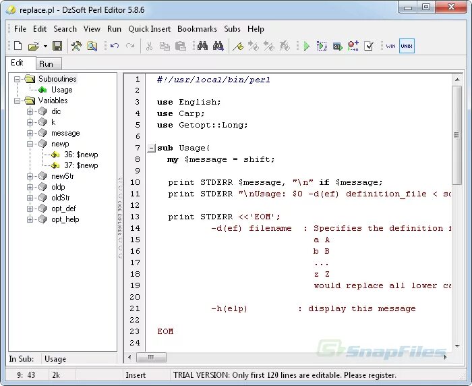This screenshot has height=386, width=472.
Task: Expand the newStr variable node
Action: pos(30,176)
